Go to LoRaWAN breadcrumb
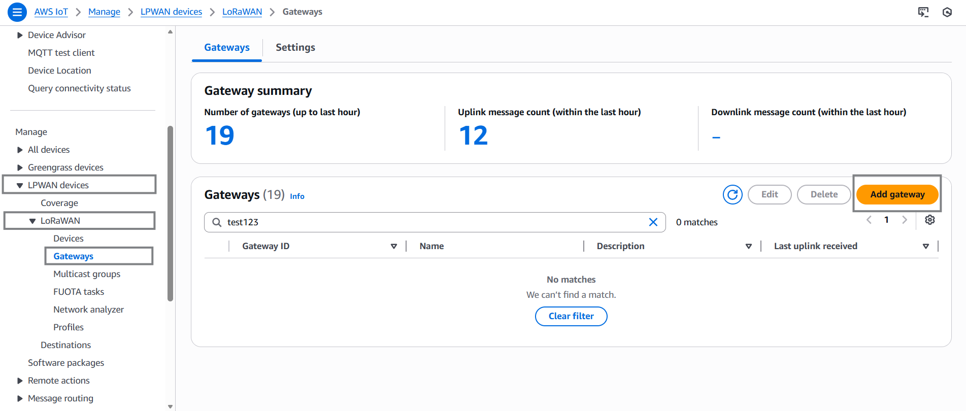This screenshot has width=966, height=411. point(242,12)
